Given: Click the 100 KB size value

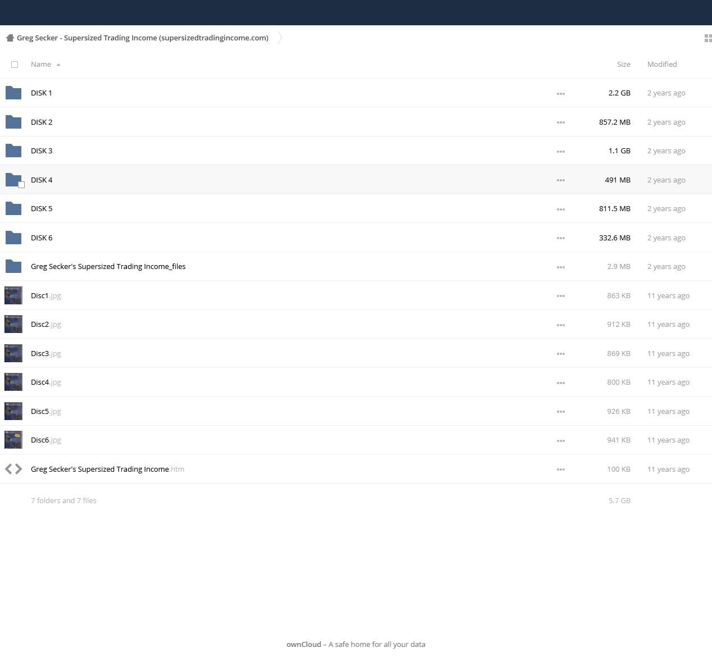Looking at the screenshot, I should [619, 469].
